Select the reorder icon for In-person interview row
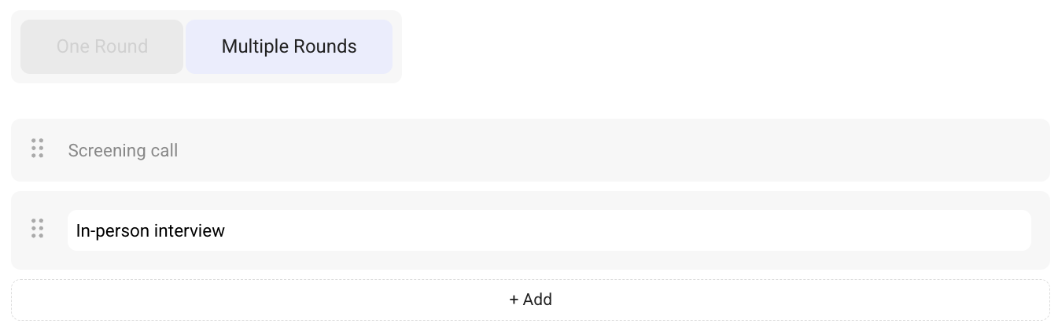Image resolution: width=1058 pixels, height=331 pixels. point(37,229)
